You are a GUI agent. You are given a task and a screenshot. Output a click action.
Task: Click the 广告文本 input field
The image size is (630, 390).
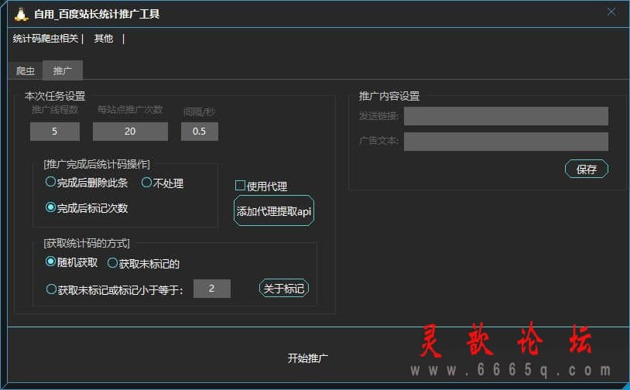click(506, 142)
